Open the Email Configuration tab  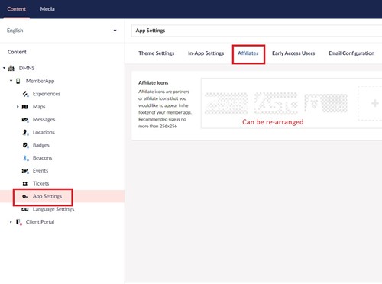click(351, 53)
